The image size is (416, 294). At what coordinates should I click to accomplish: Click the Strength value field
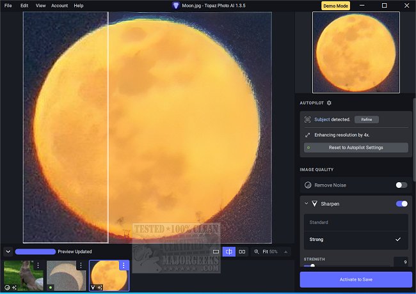[401, 261]
